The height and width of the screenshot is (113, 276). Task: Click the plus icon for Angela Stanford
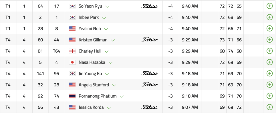point(269,85)
